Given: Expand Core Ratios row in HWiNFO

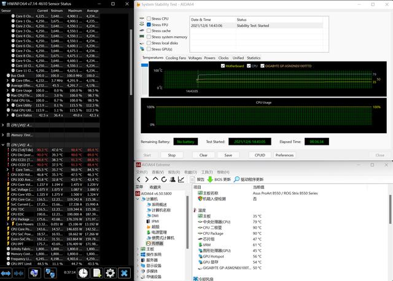Looking at the screenshot, I should [7, 115].
